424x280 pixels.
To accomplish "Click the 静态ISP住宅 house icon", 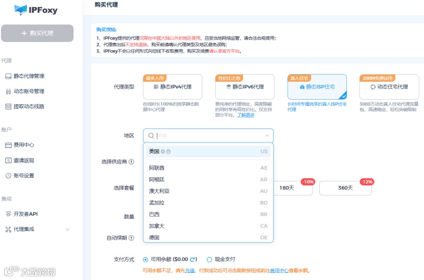I will tap(302, 87).
